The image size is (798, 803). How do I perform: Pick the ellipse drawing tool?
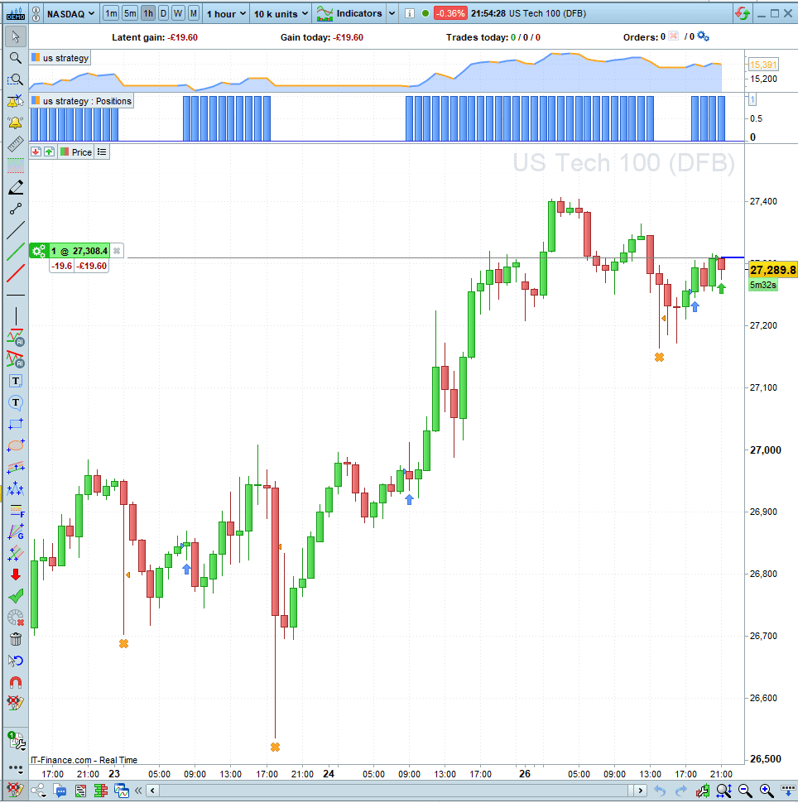pos(16,445)
